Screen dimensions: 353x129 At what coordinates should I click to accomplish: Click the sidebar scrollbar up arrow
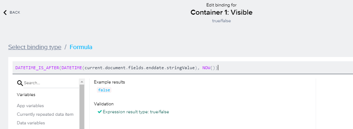(82, 81)
